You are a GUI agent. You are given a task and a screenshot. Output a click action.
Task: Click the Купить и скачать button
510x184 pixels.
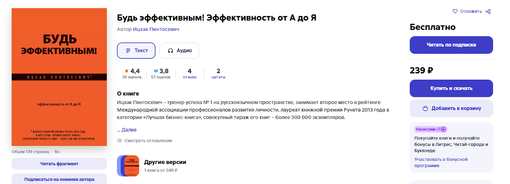click(x=451, y=88)
